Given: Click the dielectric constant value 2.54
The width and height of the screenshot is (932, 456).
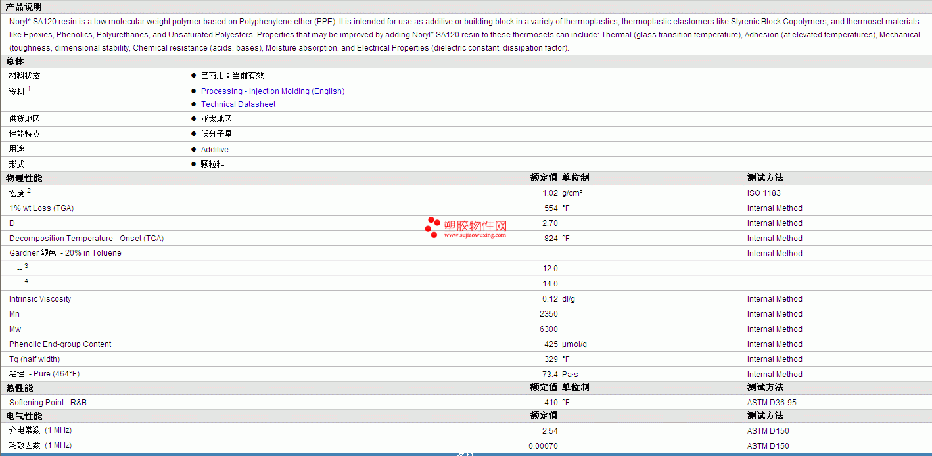Looking at the screenshot, I should (x=550, y=431).
